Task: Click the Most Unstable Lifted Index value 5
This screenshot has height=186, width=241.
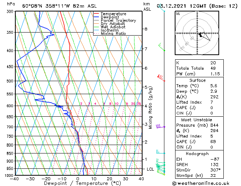Action: (x=212, y=136)
